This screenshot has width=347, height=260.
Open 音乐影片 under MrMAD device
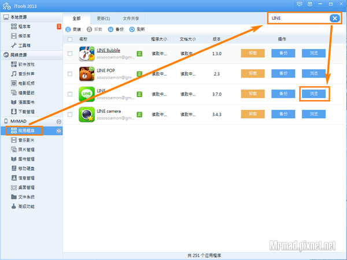pos(23,140)
